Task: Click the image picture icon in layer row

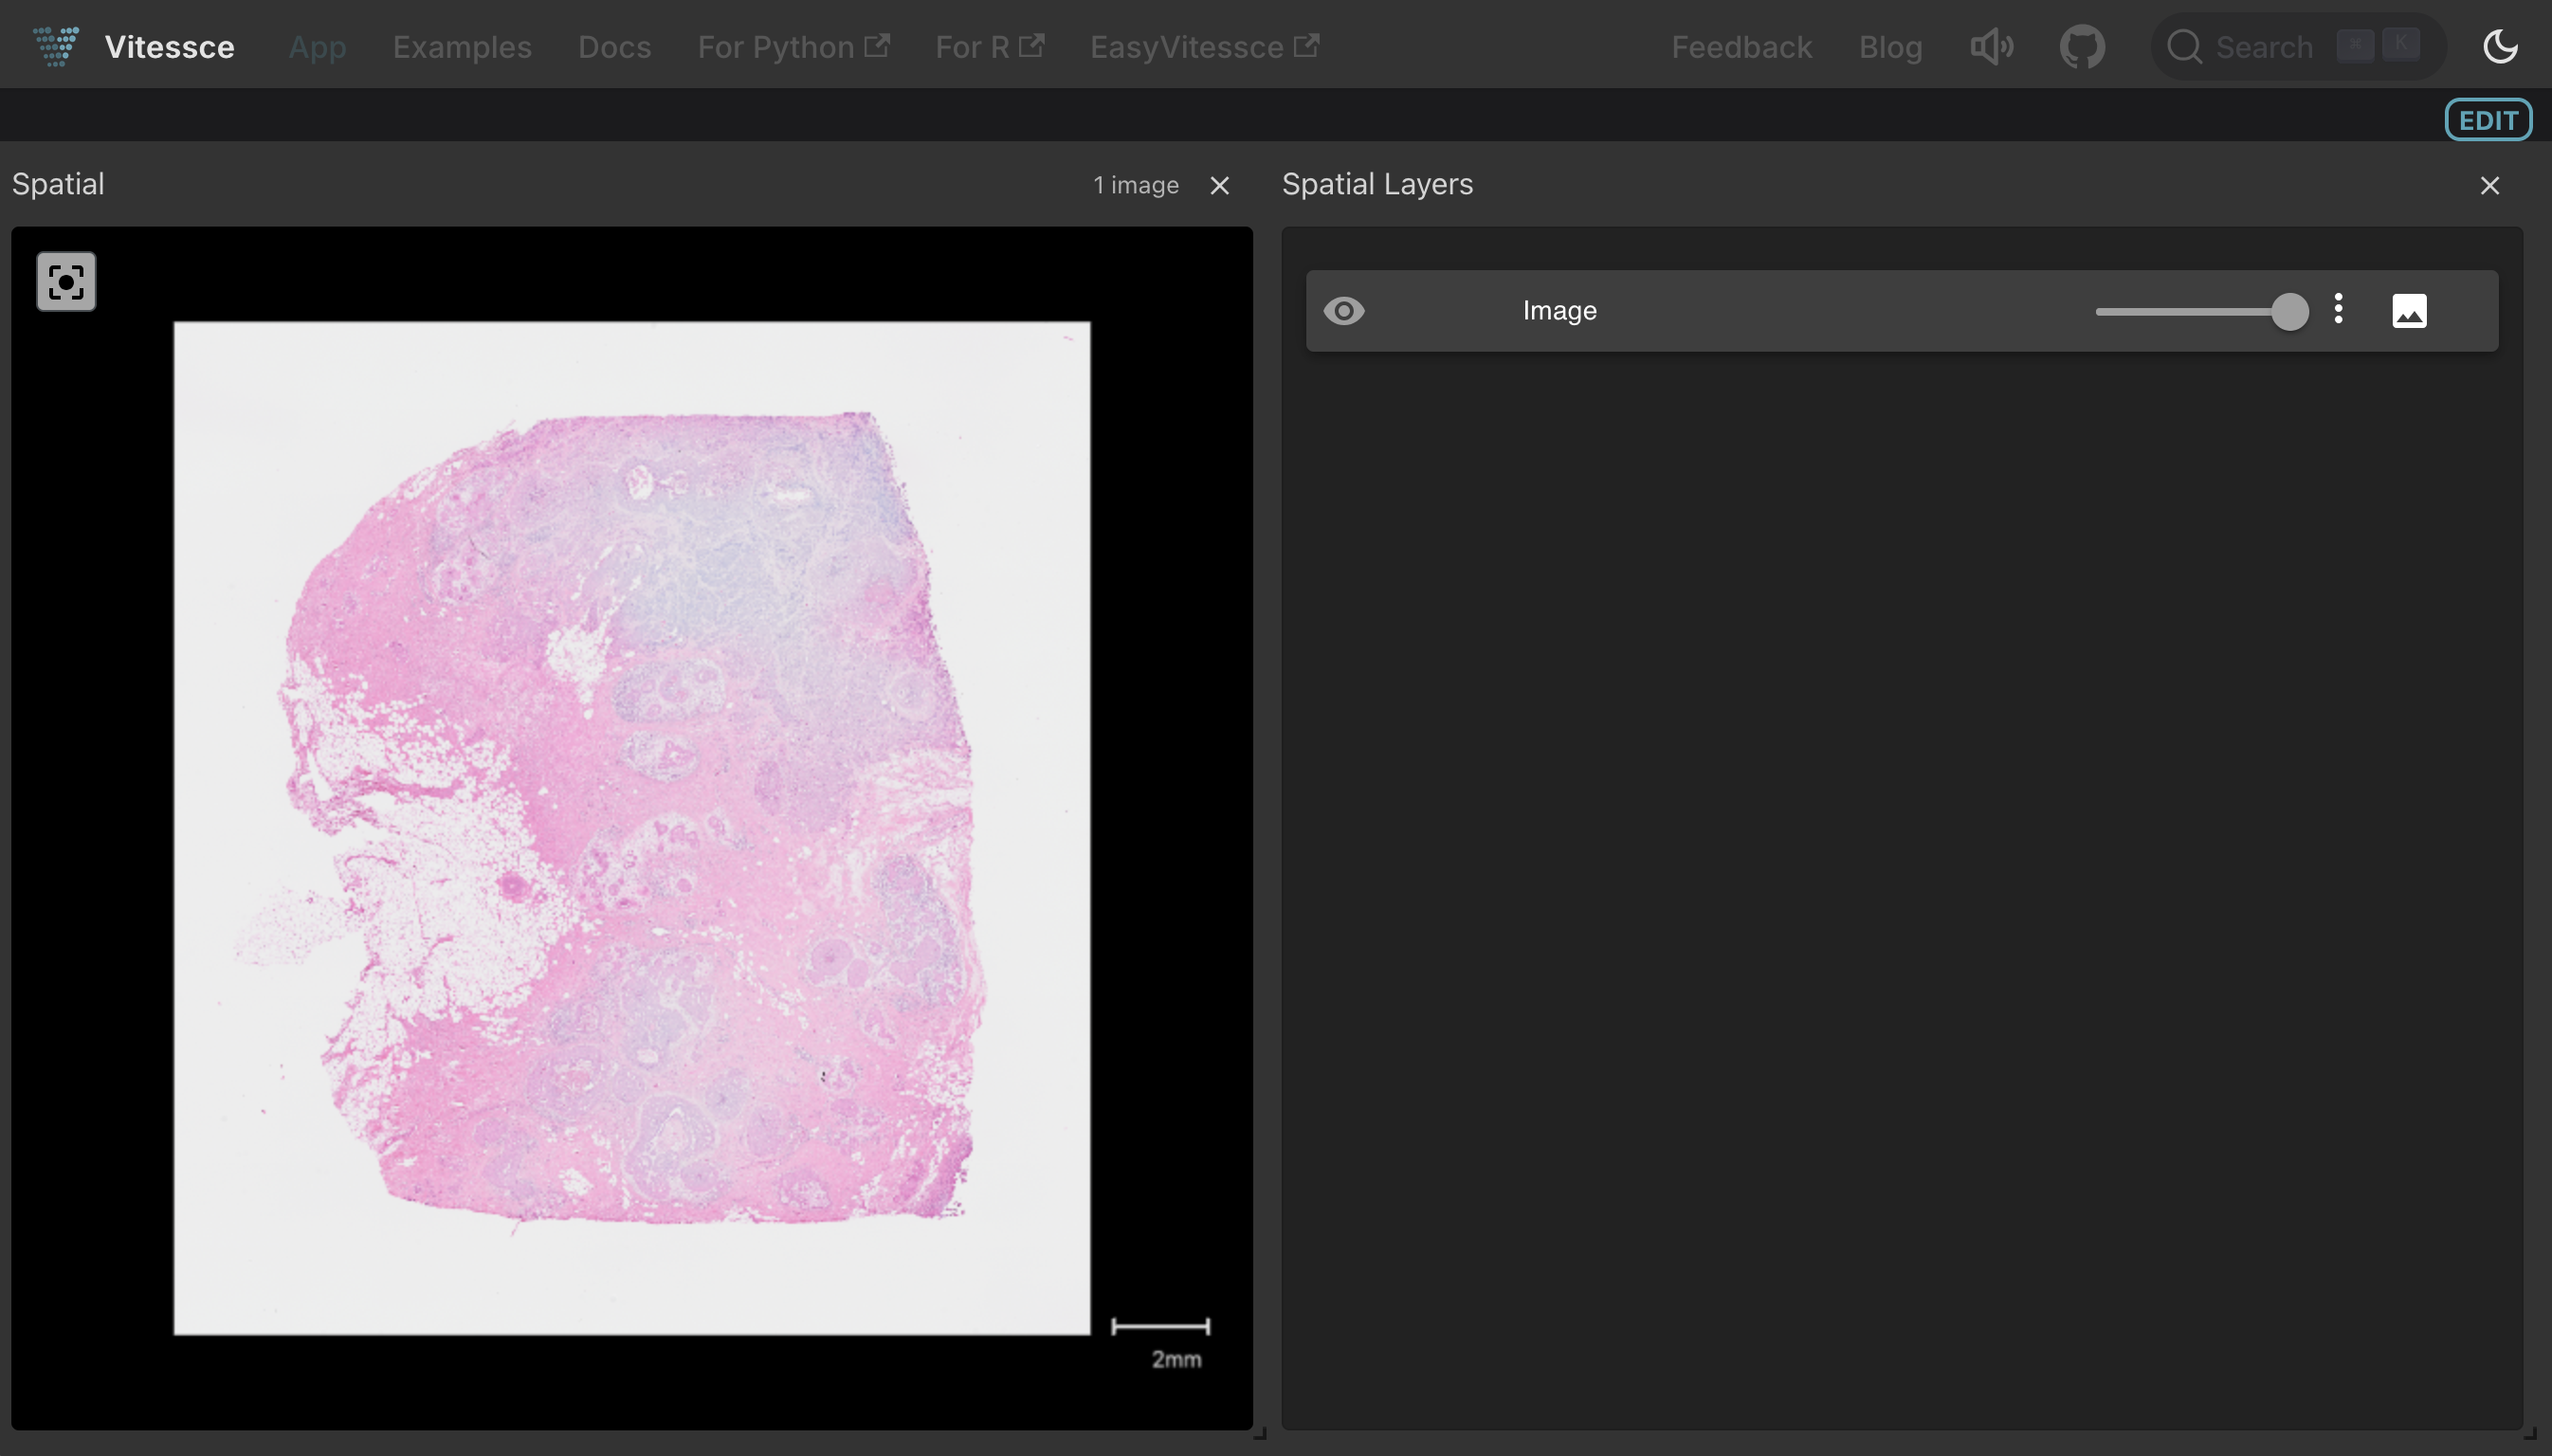Action: click(2409, 311)
